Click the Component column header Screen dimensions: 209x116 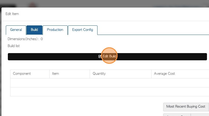22,74
